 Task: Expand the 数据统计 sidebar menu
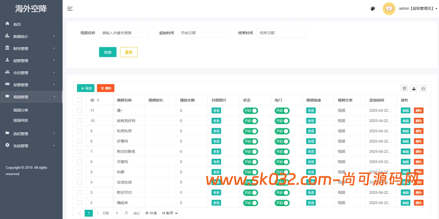coord(31,36)
